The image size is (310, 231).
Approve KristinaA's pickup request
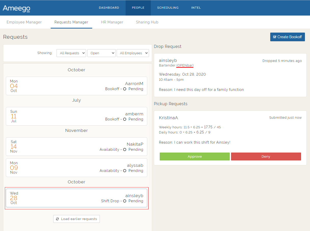click(x=195, y=157)
